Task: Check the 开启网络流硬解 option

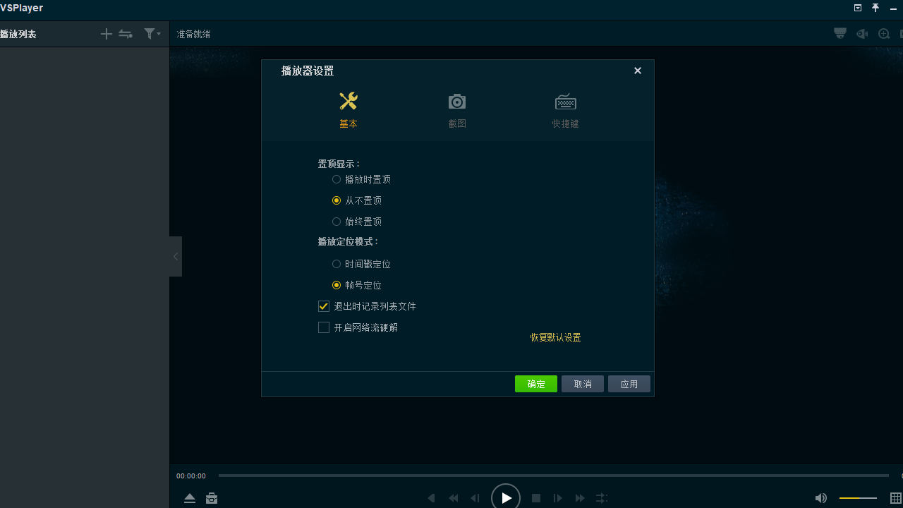Action: [323, 327]
